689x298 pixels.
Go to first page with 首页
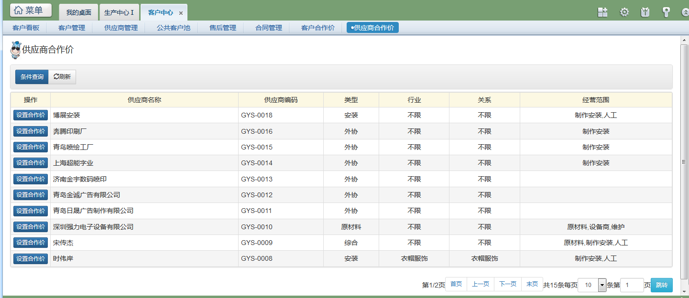pyautogui.click(x=456, y=284)
